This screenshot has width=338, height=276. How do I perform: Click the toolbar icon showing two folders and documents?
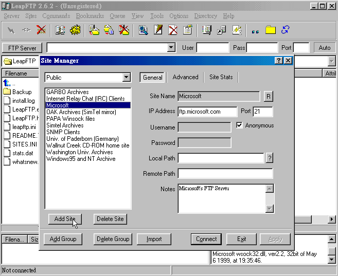(x=109, y=30)
